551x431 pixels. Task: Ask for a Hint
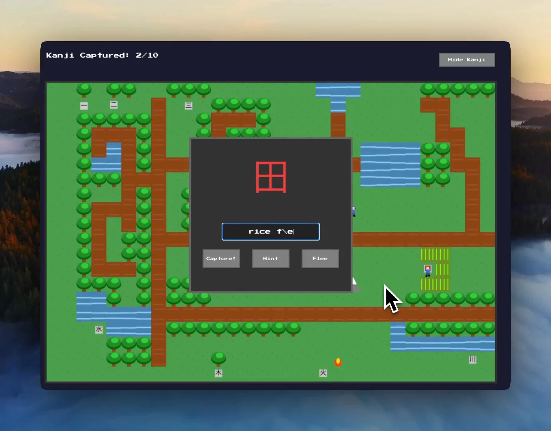(270, 259)
